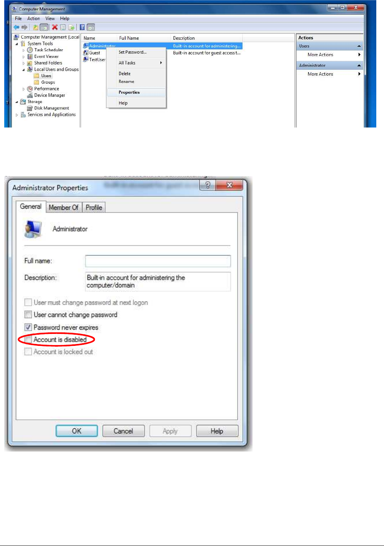Click the Full name input field

(x=158, y=261)
